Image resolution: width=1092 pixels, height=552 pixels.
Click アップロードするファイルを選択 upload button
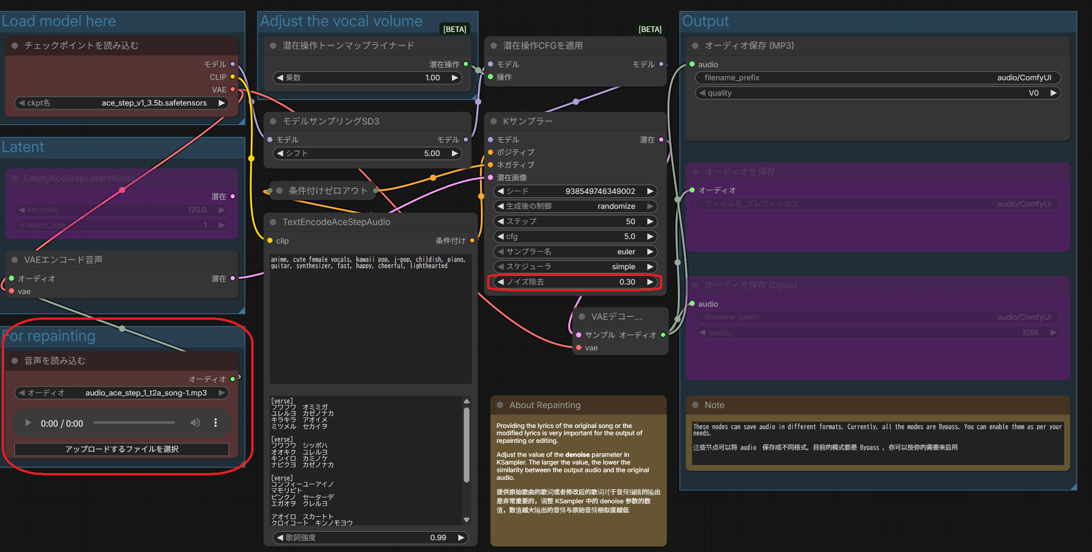[x=122, y=449]
